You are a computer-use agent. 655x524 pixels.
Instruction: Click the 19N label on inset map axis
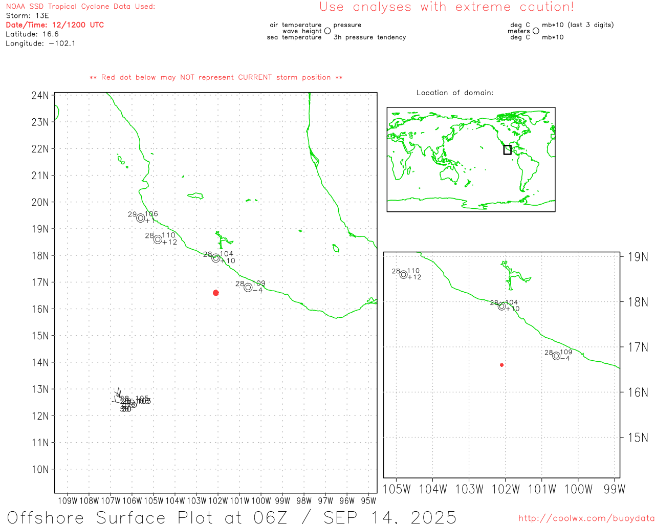(638, 257)
